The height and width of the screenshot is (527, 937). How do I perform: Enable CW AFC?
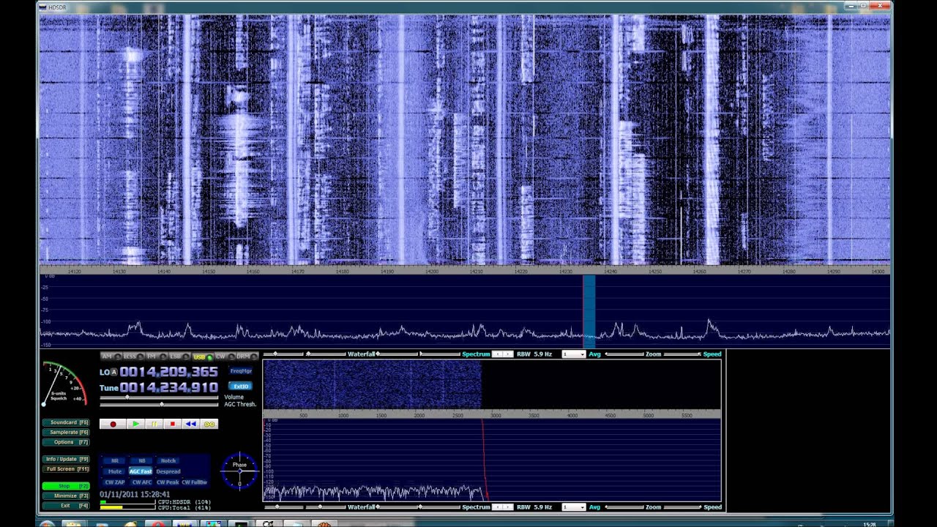[141, 482]
